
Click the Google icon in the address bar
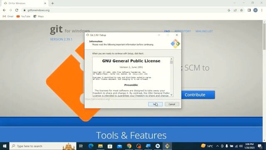tap(229, 10)
